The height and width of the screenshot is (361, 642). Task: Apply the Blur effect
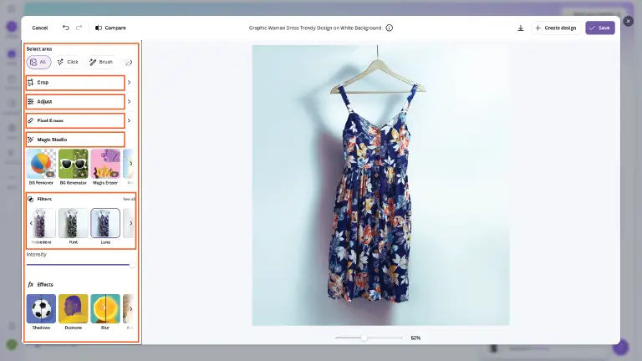(105, 308)
